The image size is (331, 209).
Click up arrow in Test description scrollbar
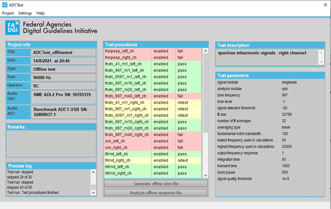pos(321,52)
